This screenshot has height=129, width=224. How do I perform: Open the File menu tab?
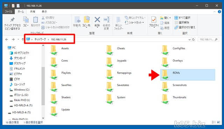click(8, 12)
